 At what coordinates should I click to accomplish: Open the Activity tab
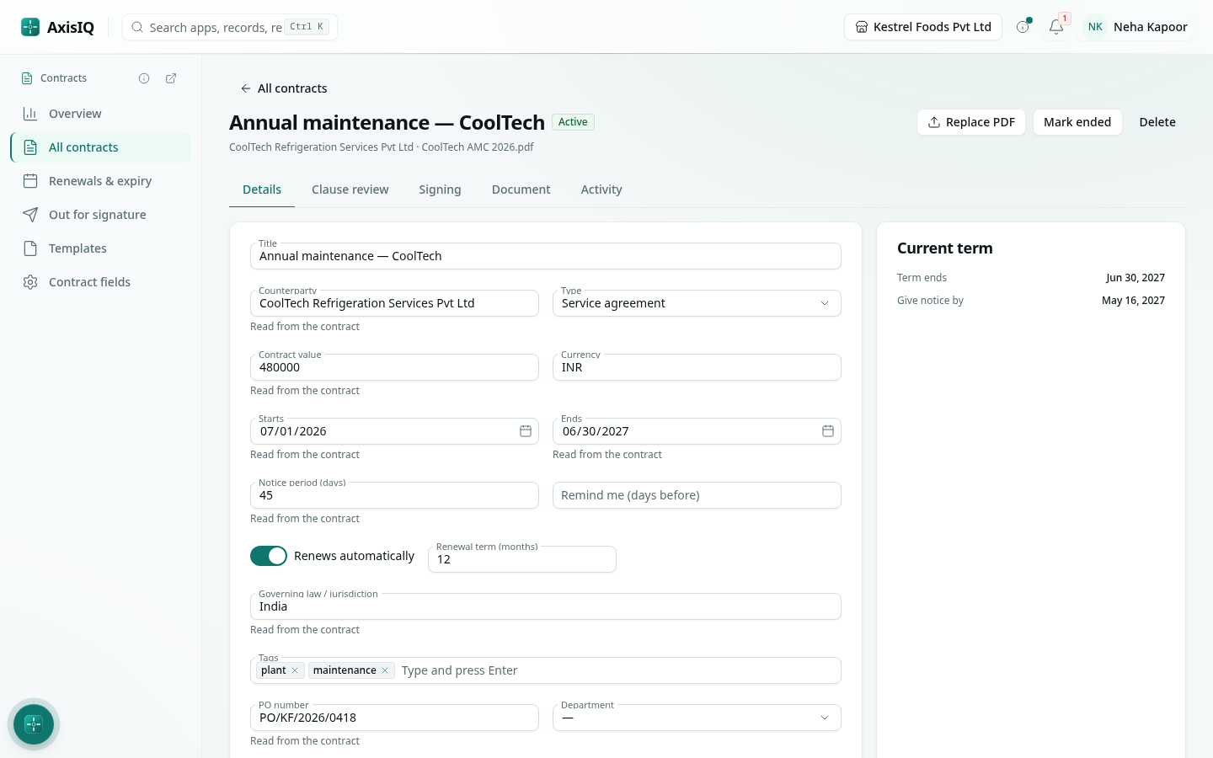pos(601,189)
